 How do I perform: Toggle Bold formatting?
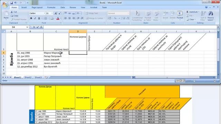31,18
